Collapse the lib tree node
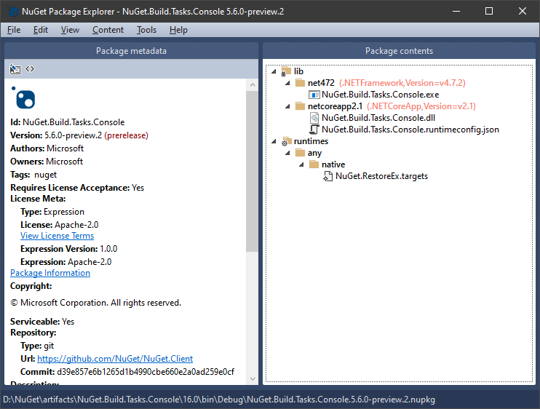Screen dimensions: 540x409 (x=274, y=71)
